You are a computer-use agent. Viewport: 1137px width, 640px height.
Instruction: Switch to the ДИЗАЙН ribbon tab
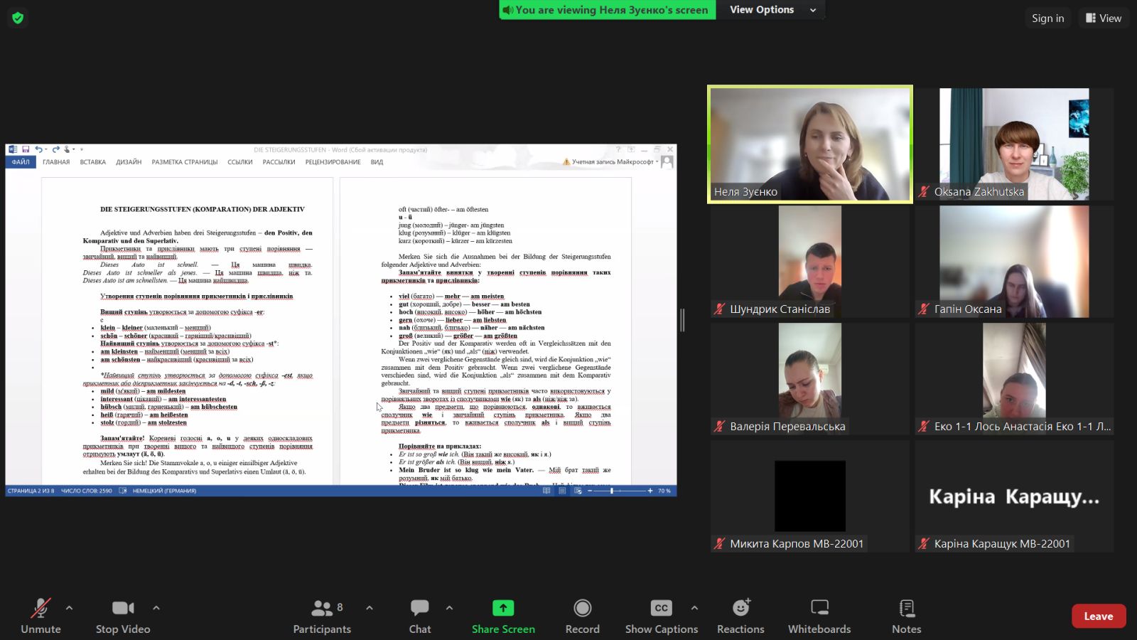pos(129,162)
